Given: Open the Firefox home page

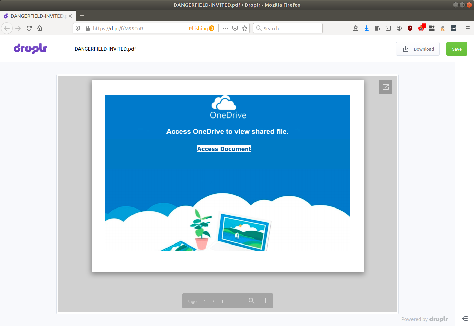Looking at the screenshot, I should pos(40,28).
